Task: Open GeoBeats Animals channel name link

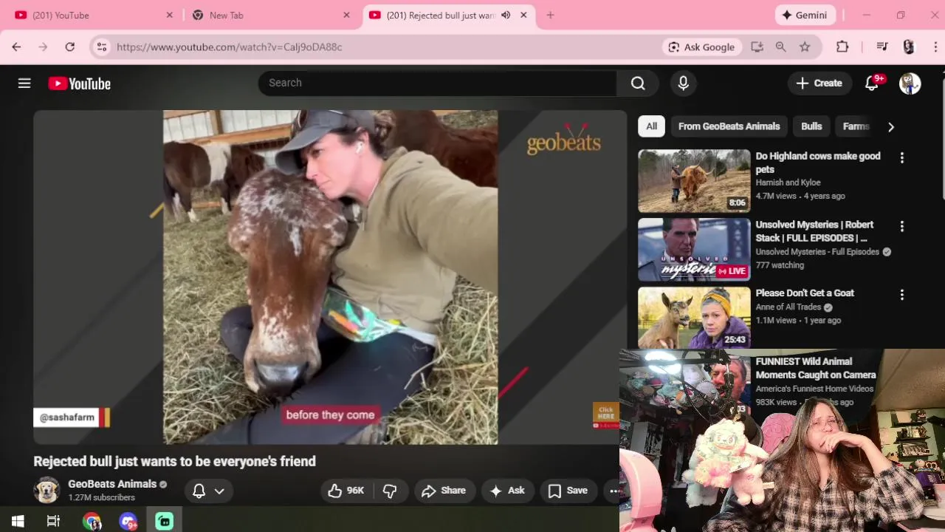Action: point(112,484)
